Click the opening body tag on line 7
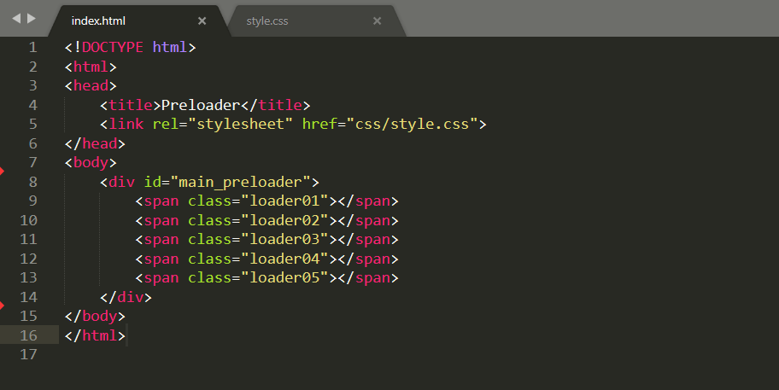The height and width of the screenshot is (390, 779). 91,162
